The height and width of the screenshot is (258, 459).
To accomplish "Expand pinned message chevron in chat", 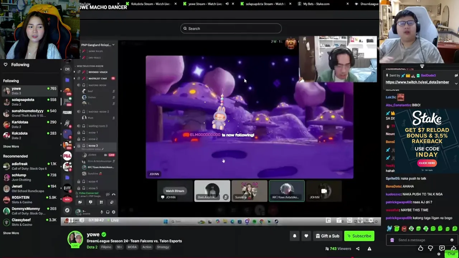I will (x=456, y=83).
